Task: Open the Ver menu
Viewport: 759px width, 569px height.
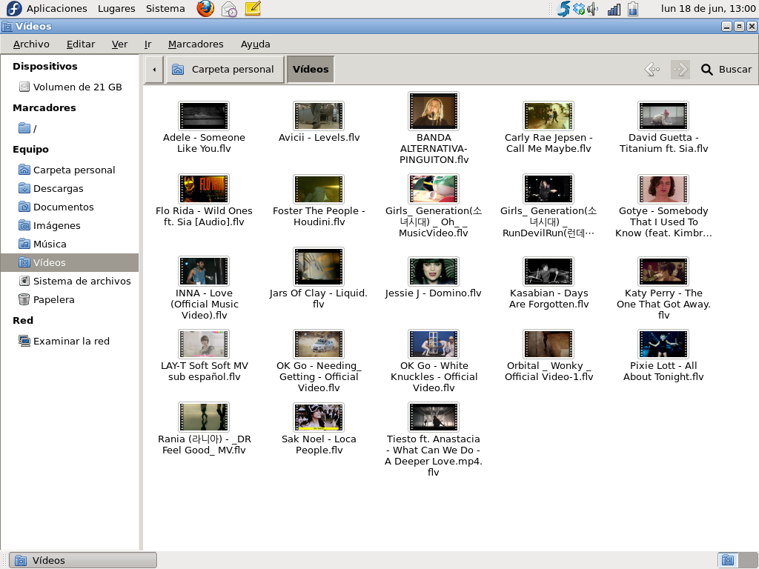Action: tap(119, 44)
